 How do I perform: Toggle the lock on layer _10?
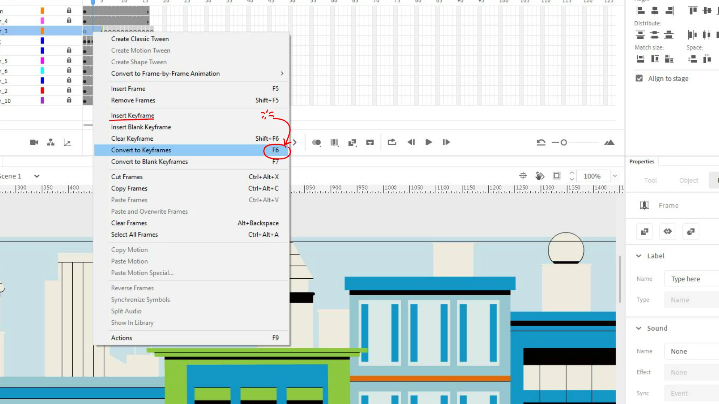point(69,100)
